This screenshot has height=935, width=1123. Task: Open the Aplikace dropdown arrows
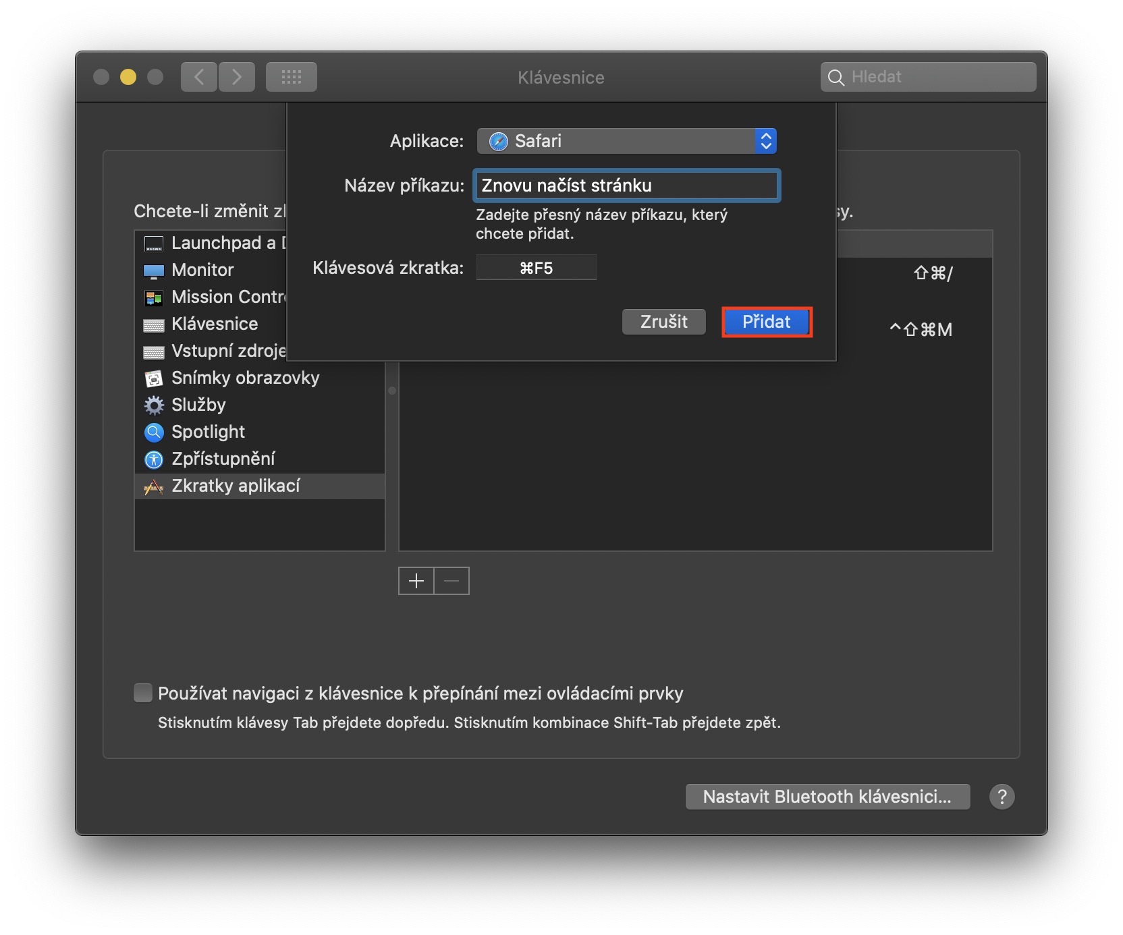pyautogui.click(x=765, y=141)
